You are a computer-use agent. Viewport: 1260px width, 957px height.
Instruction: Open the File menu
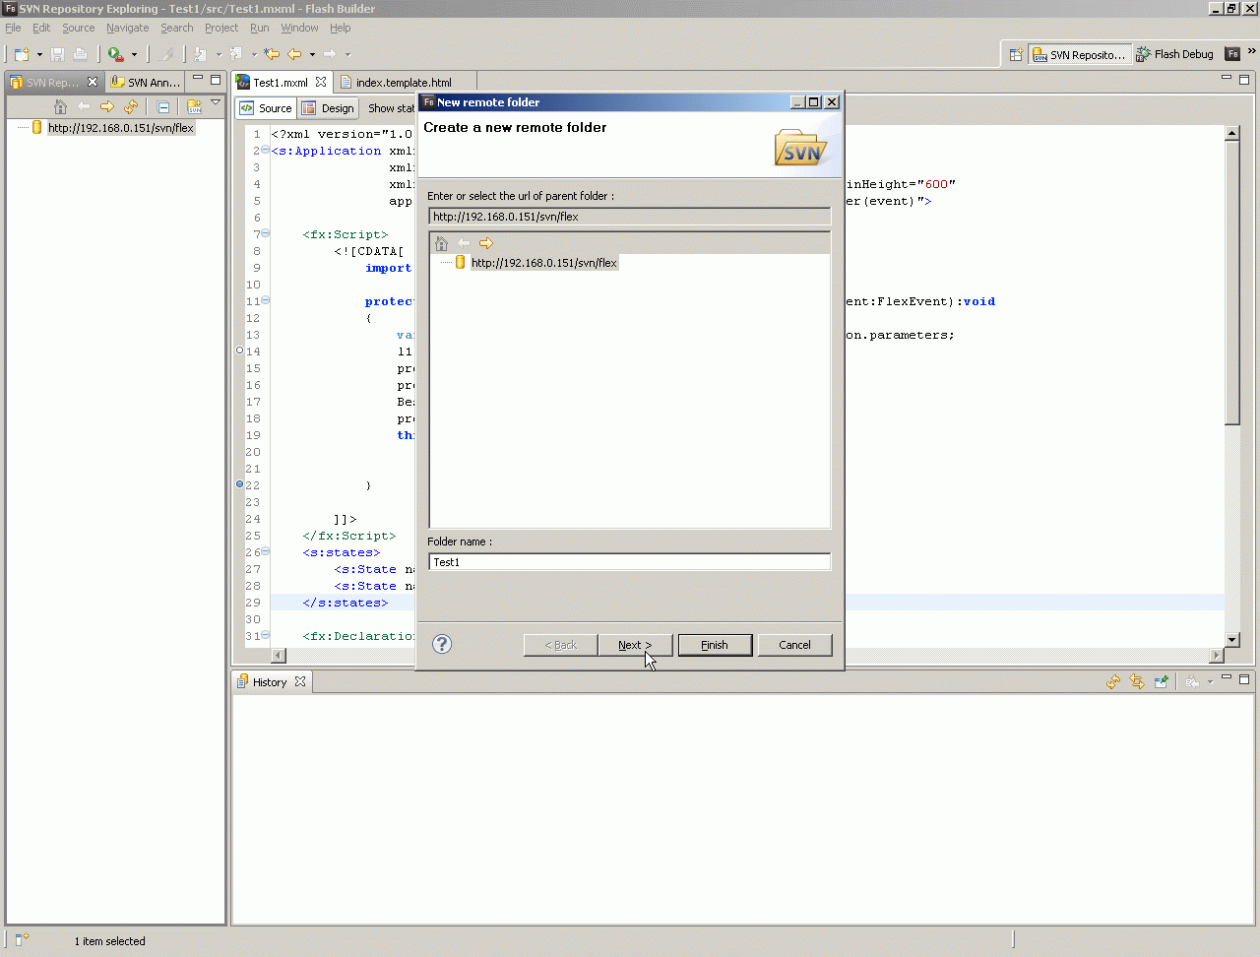tap(13, 28)
